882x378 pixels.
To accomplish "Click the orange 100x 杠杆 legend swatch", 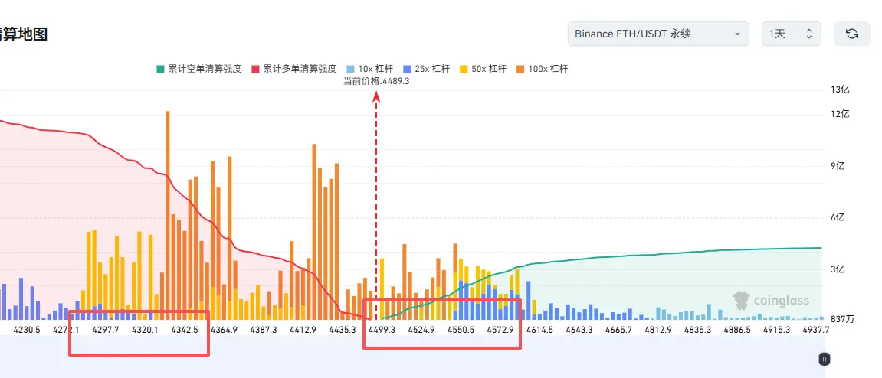I will 520,69.
